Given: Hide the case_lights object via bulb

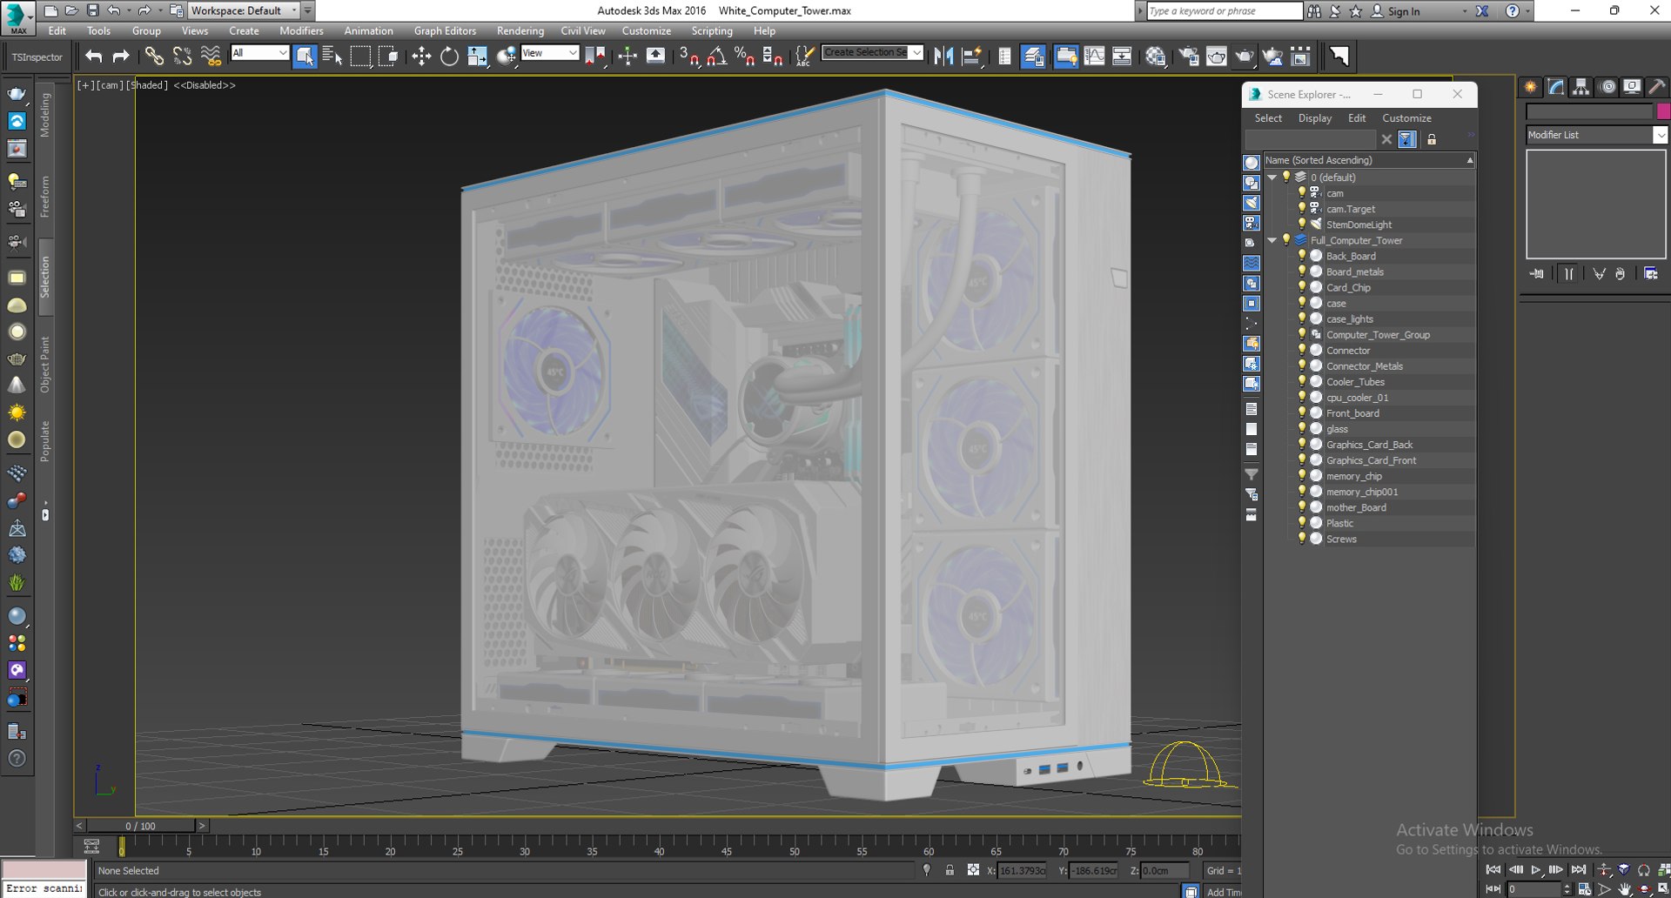Looking at the screenshot, I should (x=1302, y=318).
